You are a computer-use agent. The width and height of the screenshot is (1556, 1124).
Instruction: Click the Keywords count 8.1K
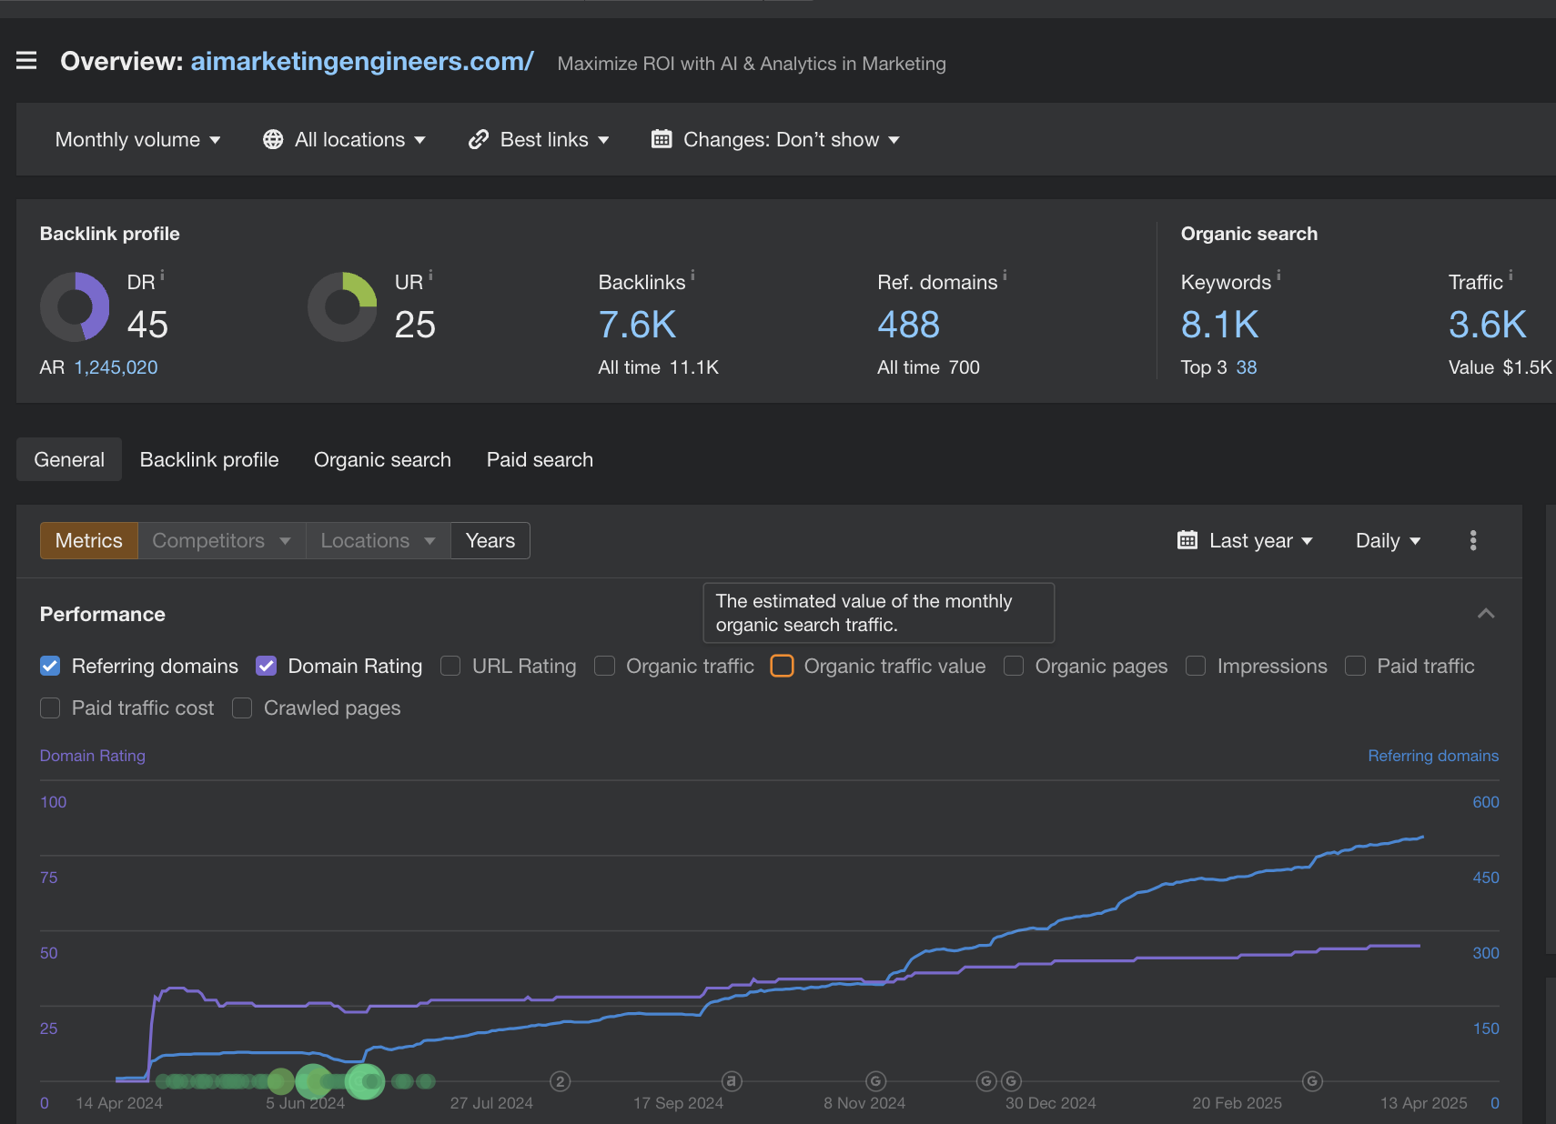point(1219,325)
